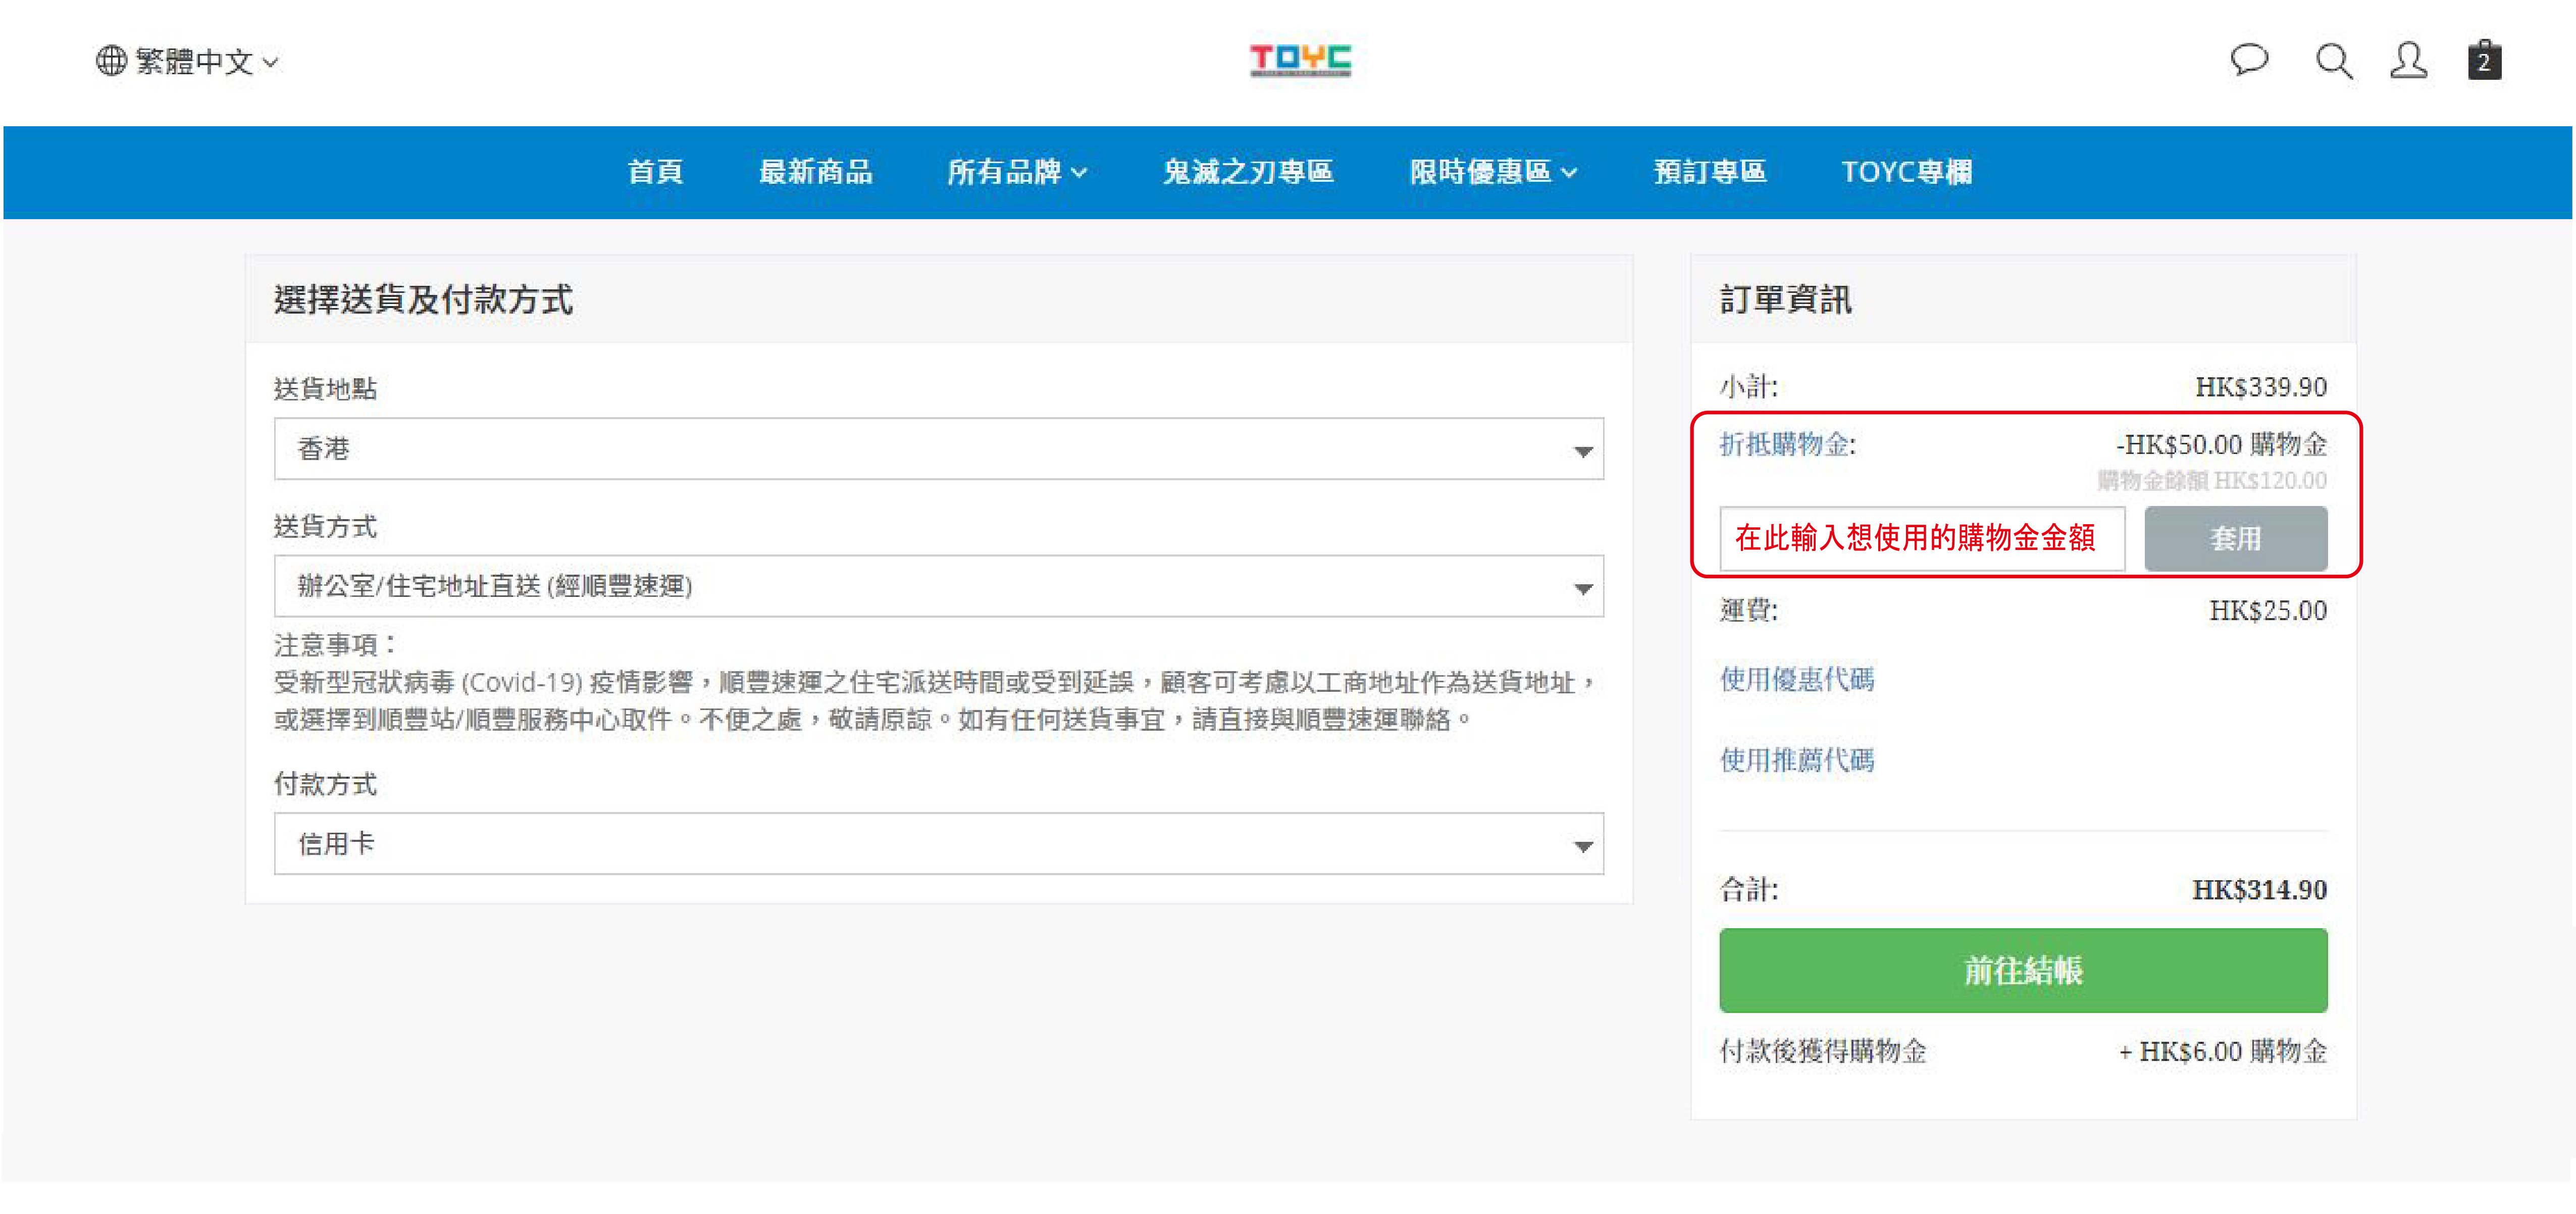Screen dimensions: 2576x1214
Task: Go to 首頁 in navigation bar
Action: (x=655, y=172)
